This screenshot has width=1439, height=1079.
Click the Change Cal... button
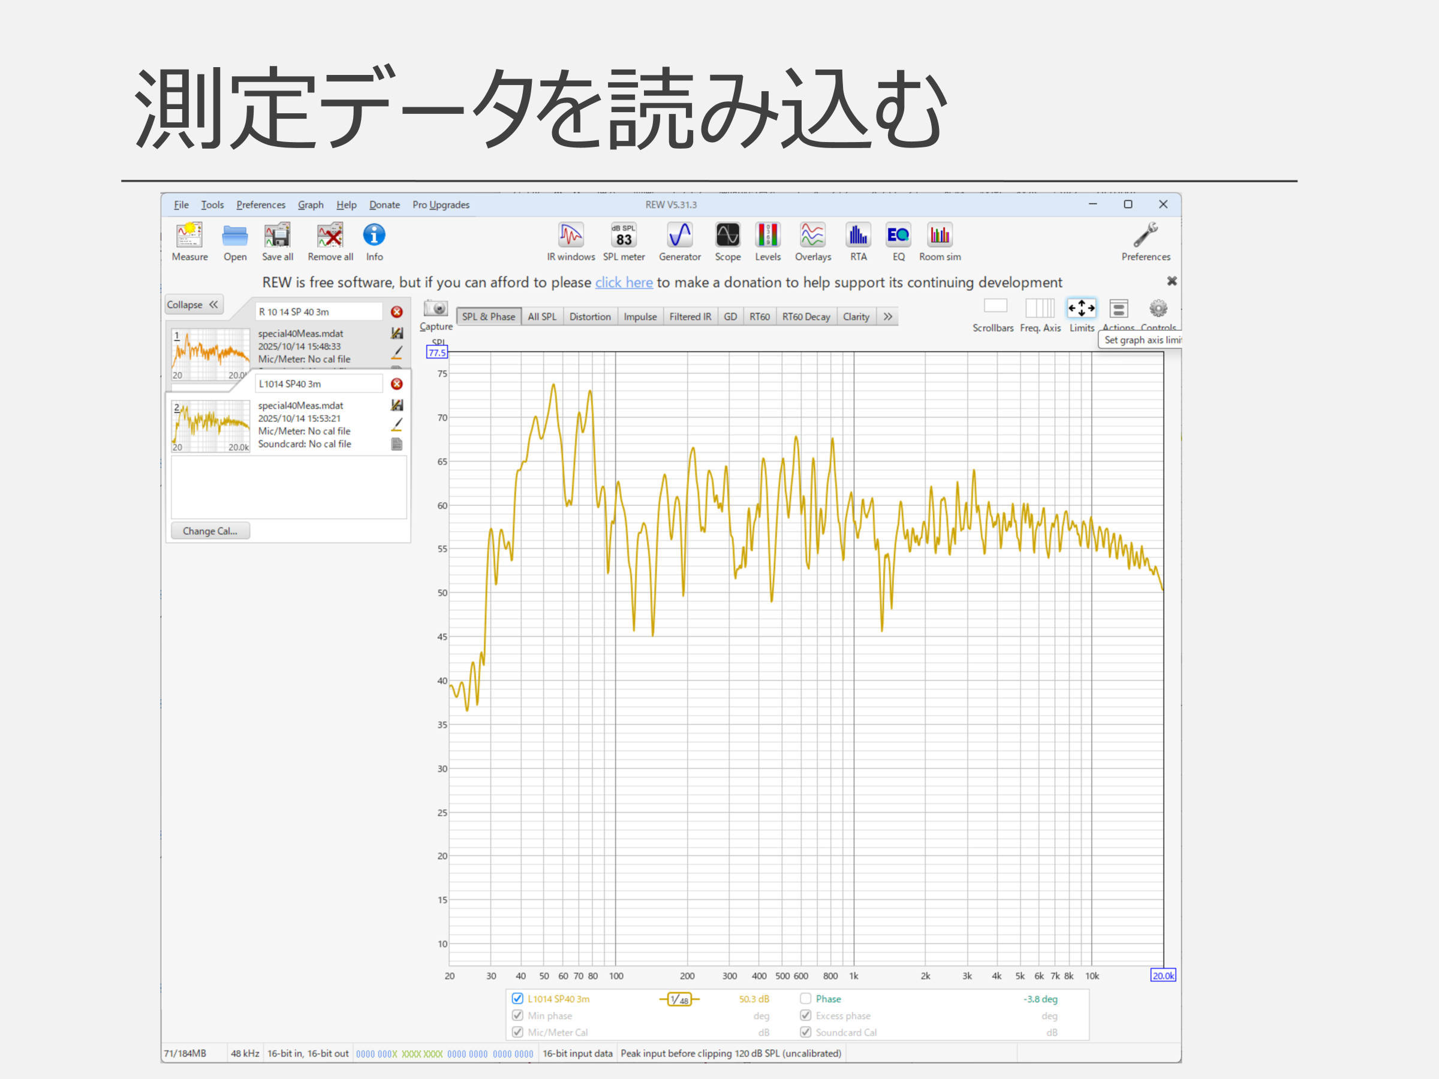(x=209, y=531)
